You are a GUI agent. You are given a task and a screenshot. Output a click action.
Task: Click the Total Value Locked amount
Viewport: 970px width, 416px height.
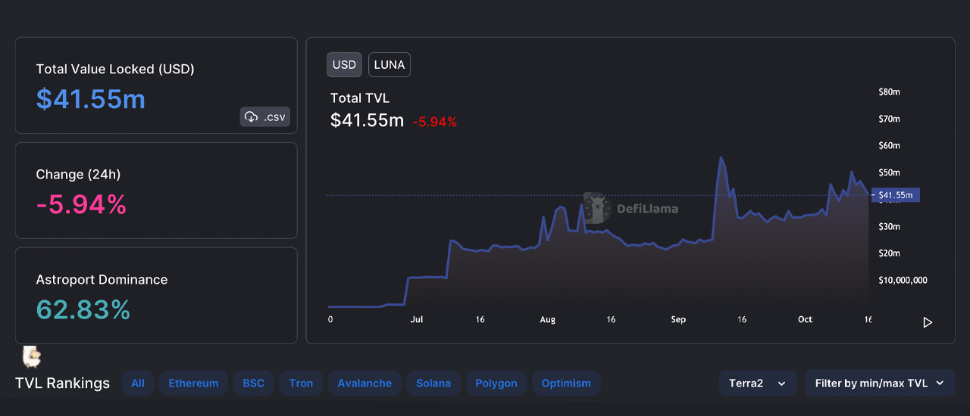pyautogui.click(x=91, y=99)
